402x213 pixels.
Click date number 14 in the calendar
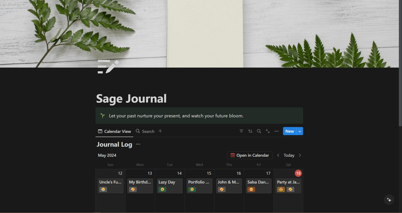click(x=179, y=173)
